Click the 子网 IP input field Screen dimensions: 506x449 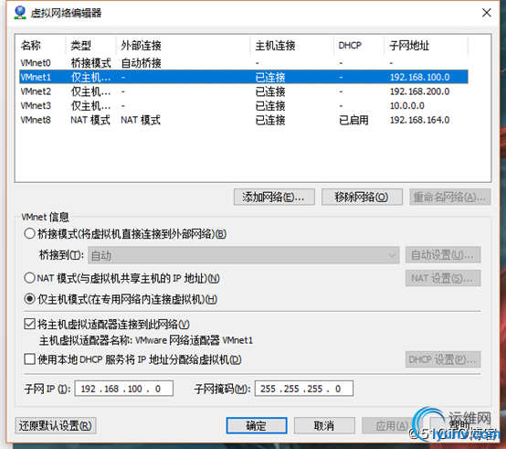pyautogui.click(x=124, y=389)
